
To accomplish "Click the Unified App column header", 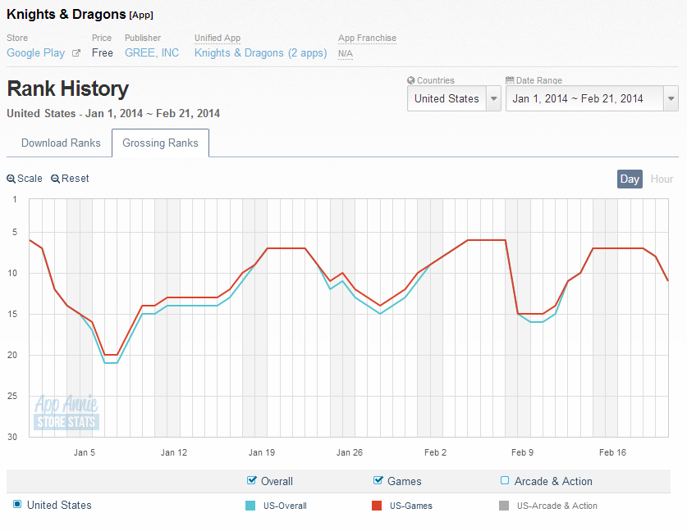I will click(x=218, y=38).
